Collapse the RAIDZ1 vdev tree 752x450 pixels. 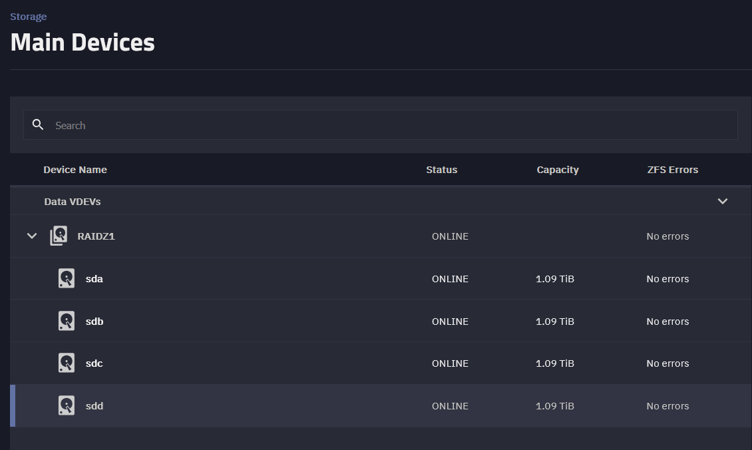click(x=32, y=236)
